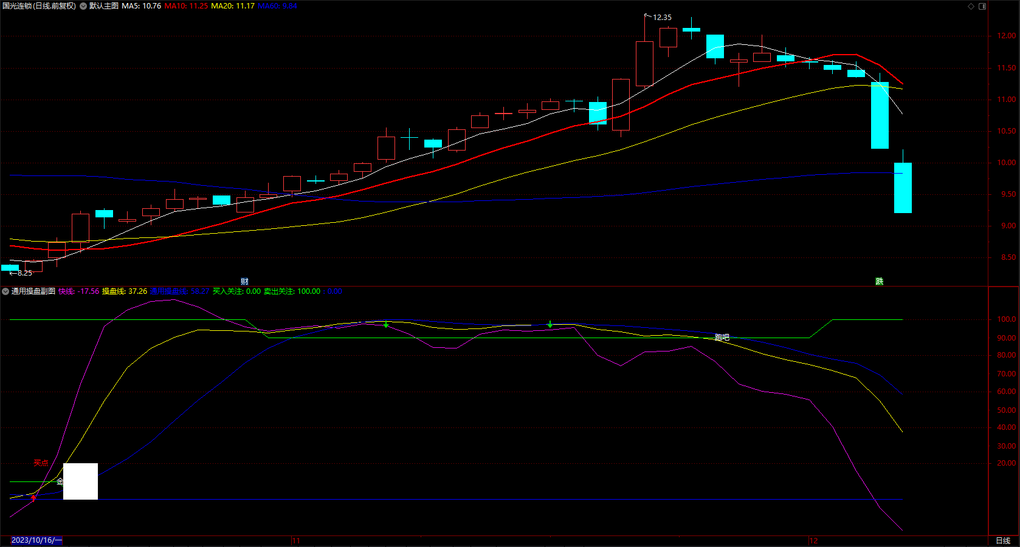This screenshot has width=1020, height=547.
Task: Click the 100.00 level on the sub-chart axis
Action: [1007, 319]
